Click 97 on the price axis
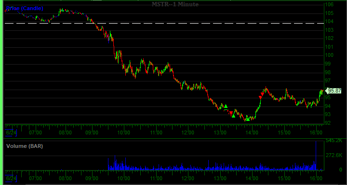Image resolution: width=347 pixels, height=185 pixels. [328, 80]
